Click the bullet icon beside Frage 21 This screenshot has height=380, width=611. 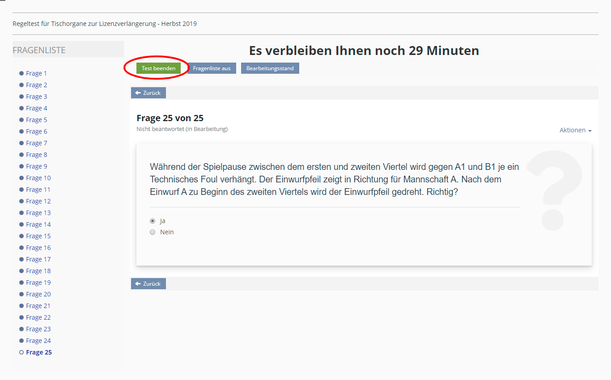click(x=21, y=306)
